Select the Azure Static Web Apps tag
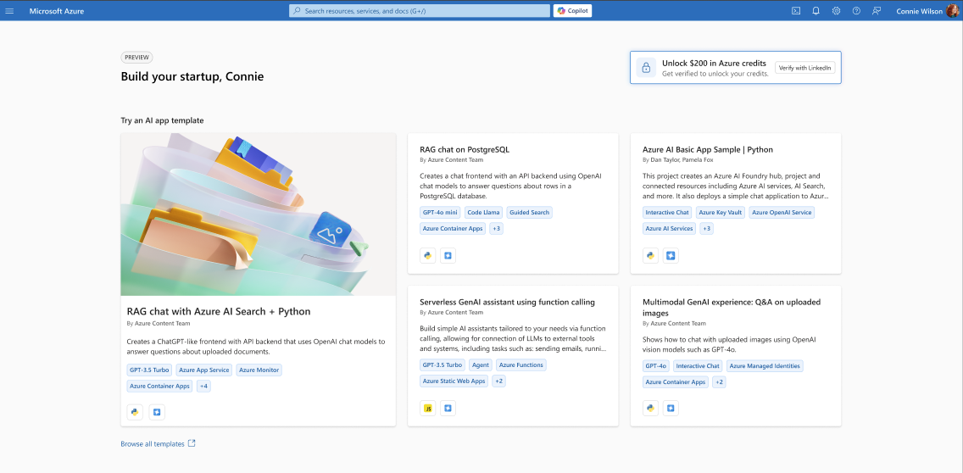The height and width of the screenshot is (473, 963). click(x=454, y=381)
